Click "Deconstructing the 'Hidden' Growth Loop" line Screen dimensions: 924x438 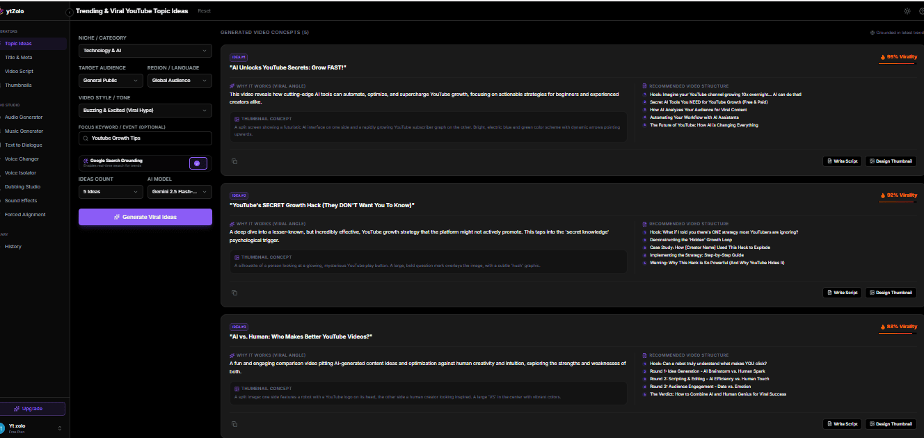coord(690,240)
